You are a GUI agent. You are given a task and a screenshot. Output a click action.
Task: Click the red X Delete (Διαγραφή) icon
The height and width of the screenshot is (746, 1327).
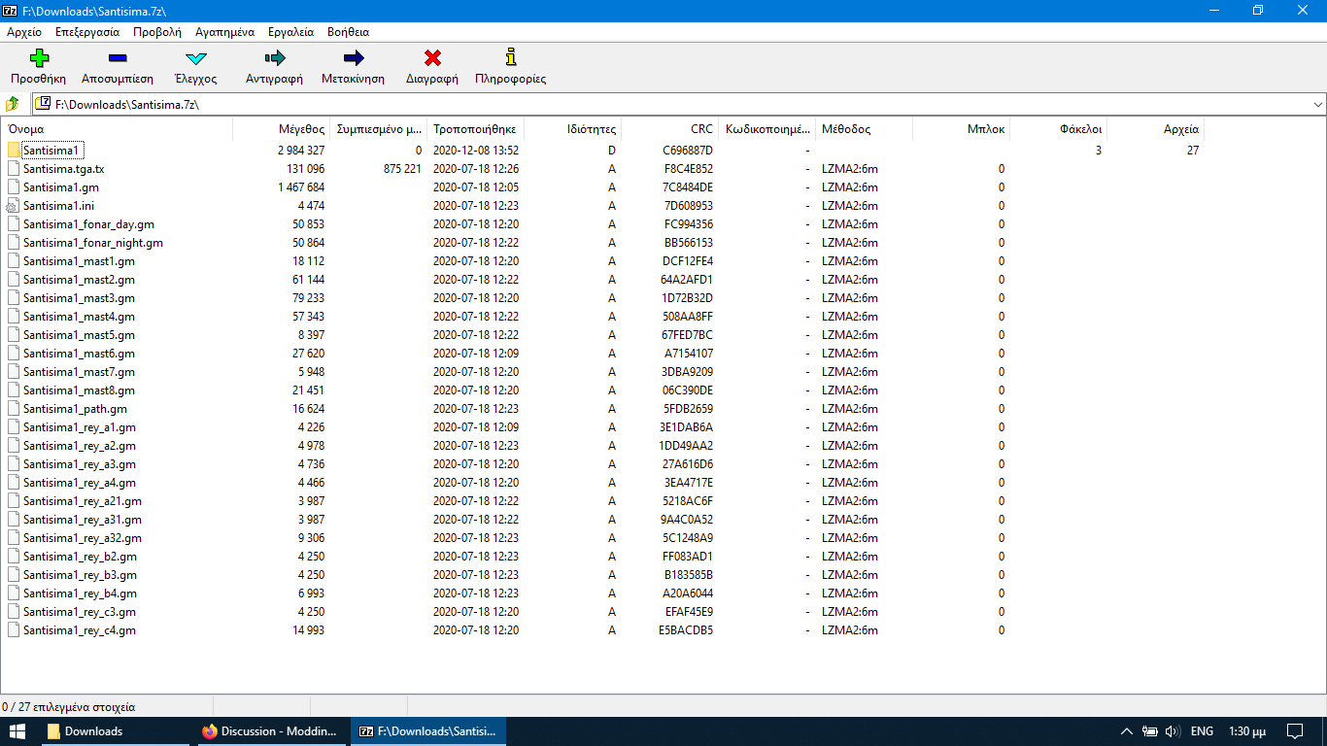click(432, 58)
